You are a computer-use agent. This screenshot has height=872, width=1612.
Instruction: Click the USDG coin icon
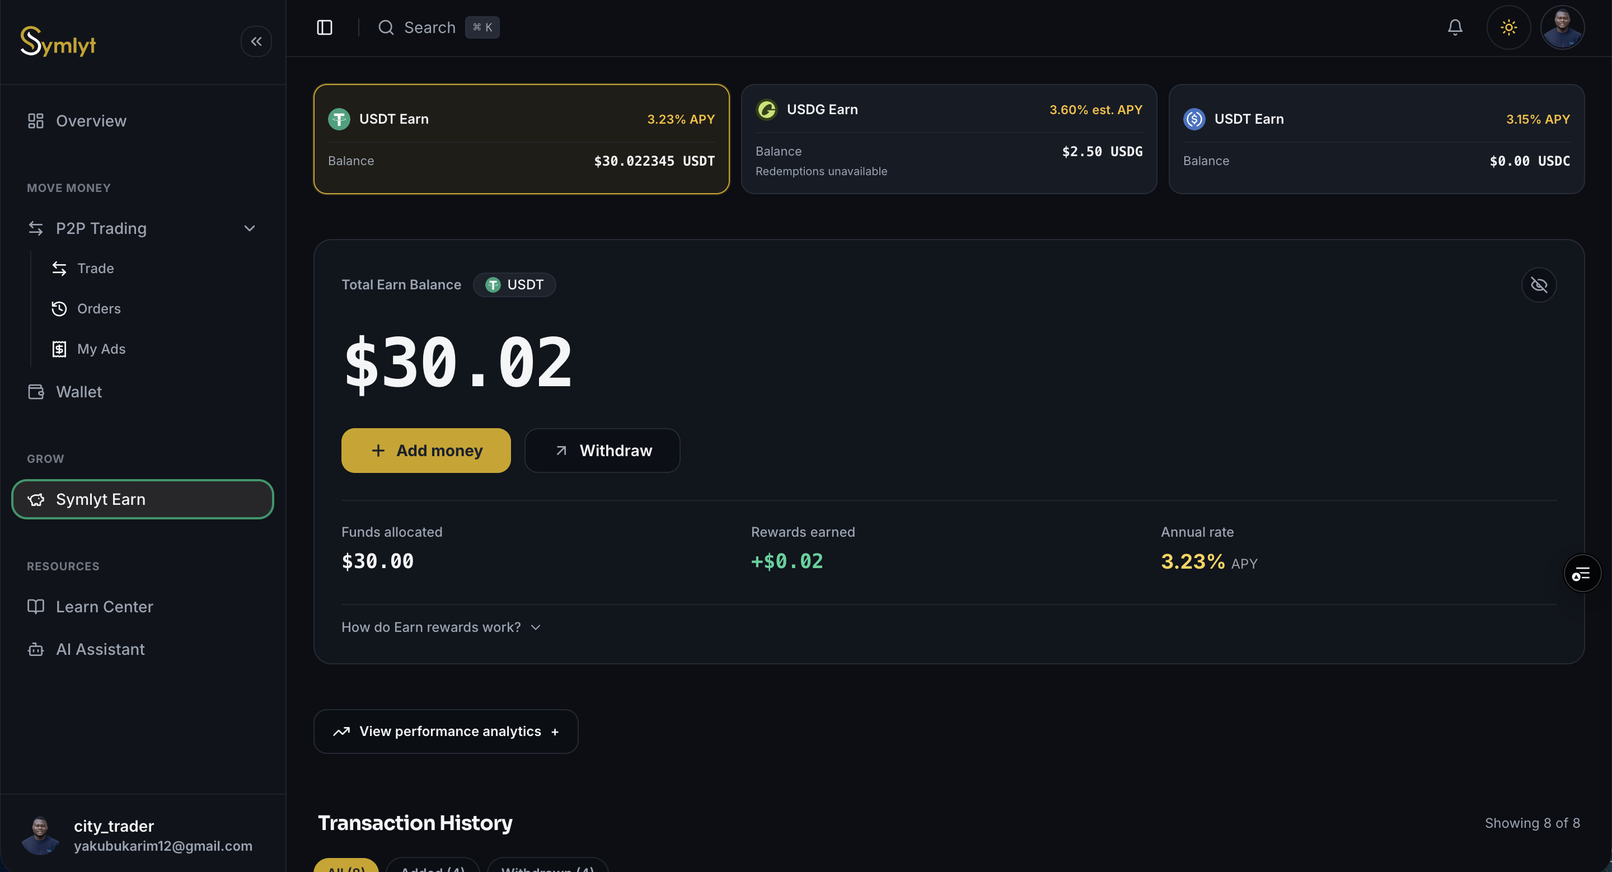point(767,110)
